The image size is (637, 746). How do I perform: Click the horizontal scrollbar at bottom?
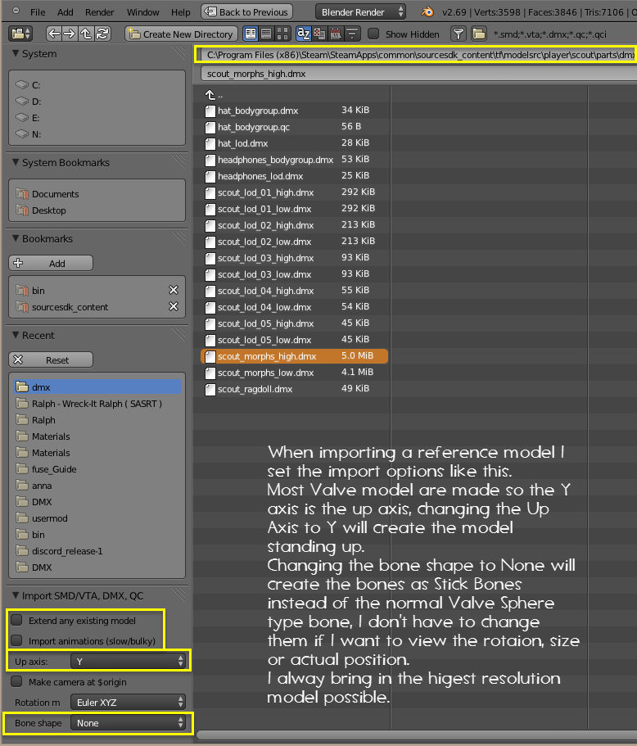coord(416,735)
